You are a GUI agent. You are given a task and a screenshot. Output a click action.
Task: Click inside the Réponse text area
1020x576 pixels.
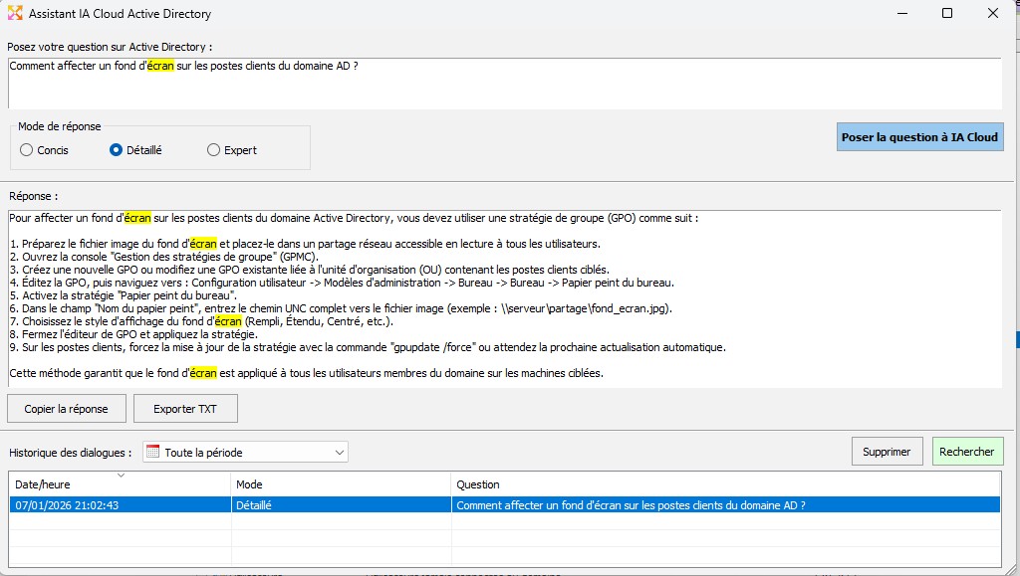[504, 298]
